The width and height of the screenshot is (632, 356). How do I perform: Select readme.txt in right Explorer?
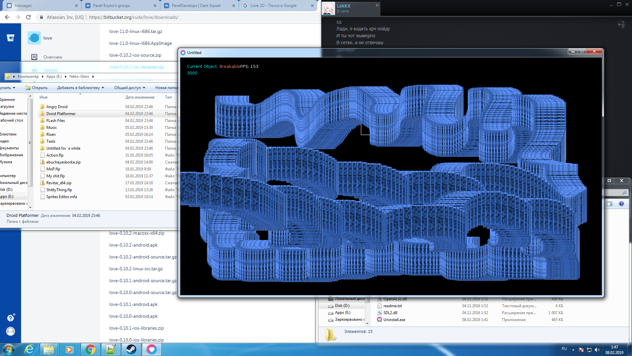392,306
